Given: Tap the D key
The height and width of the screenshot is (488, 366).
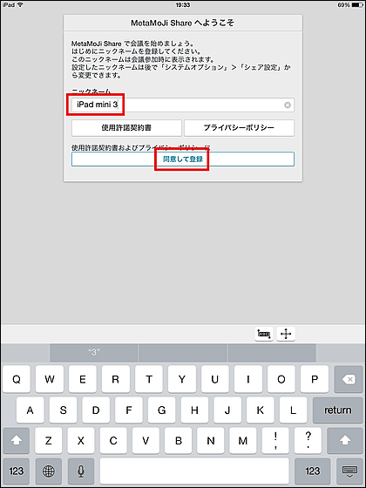Looking at the screenshot, I should (96, 410).
